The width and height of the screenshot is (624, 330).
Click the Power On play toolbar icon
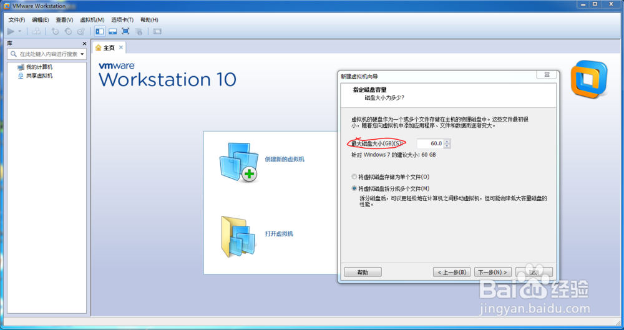tap(11, 31)
